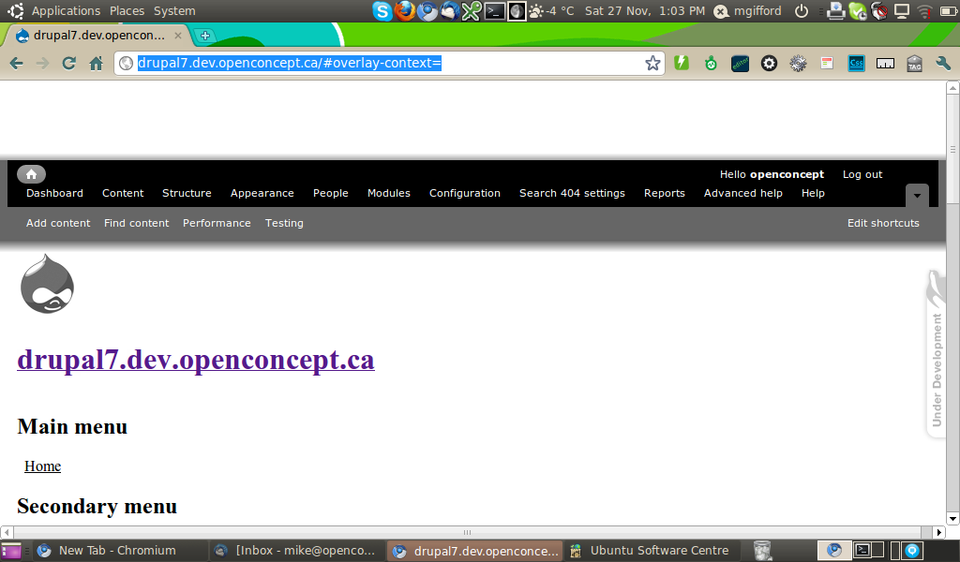Click the show desktop icon bottom left

pos(11,551)
